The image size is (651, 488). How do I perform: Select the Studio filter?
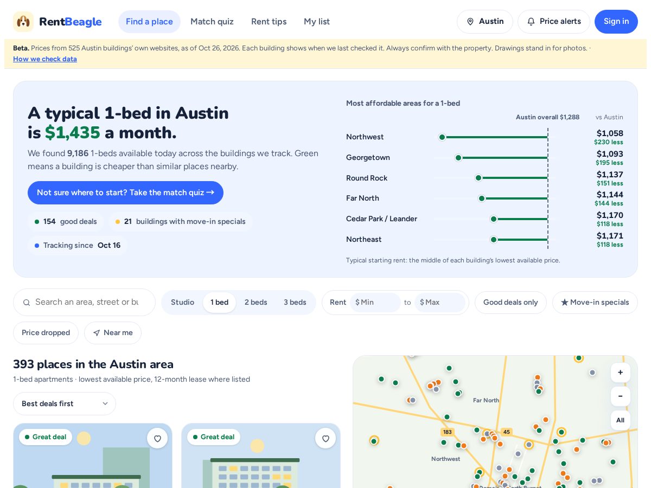tap(182, 303)
